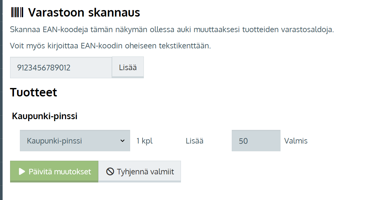371x200 pixels.
Task: Click Lisää mode label in product row
Action: pos(195,141)
